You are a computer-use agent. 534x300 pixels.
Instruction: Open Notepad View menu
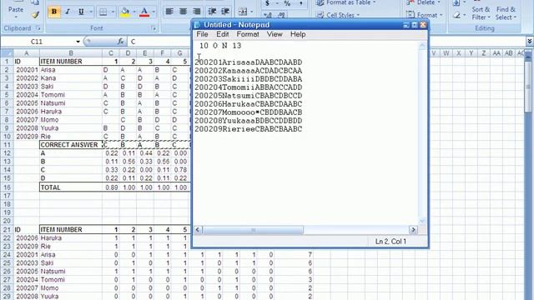[x=275, y=34]
